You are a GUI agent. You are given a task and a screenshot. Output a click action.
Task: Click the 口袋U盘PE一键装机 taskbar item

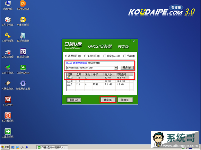(52, 147)
